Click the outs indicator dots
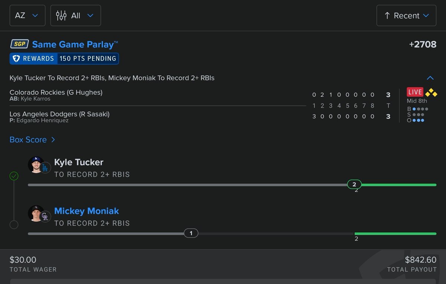The image size is (446, 284). (418, 120)
